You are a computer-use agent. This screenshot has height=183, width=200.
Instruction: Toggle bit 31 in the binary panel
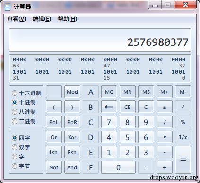14,72
